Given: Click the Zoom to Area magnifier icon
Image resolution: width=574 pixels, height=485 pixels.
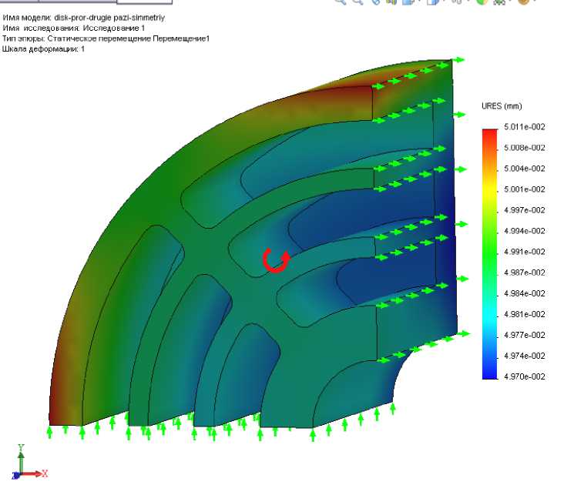Looking at the screenshot, I should pos(358,2).
